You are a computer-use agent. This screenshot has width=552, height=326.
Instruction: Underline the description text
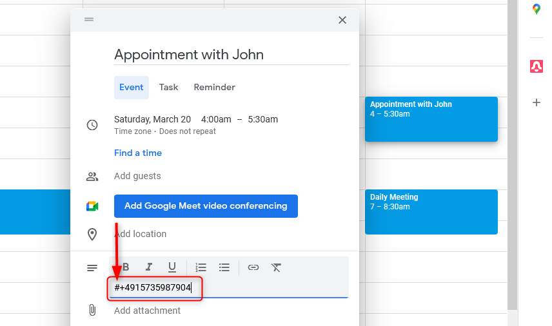172,267
